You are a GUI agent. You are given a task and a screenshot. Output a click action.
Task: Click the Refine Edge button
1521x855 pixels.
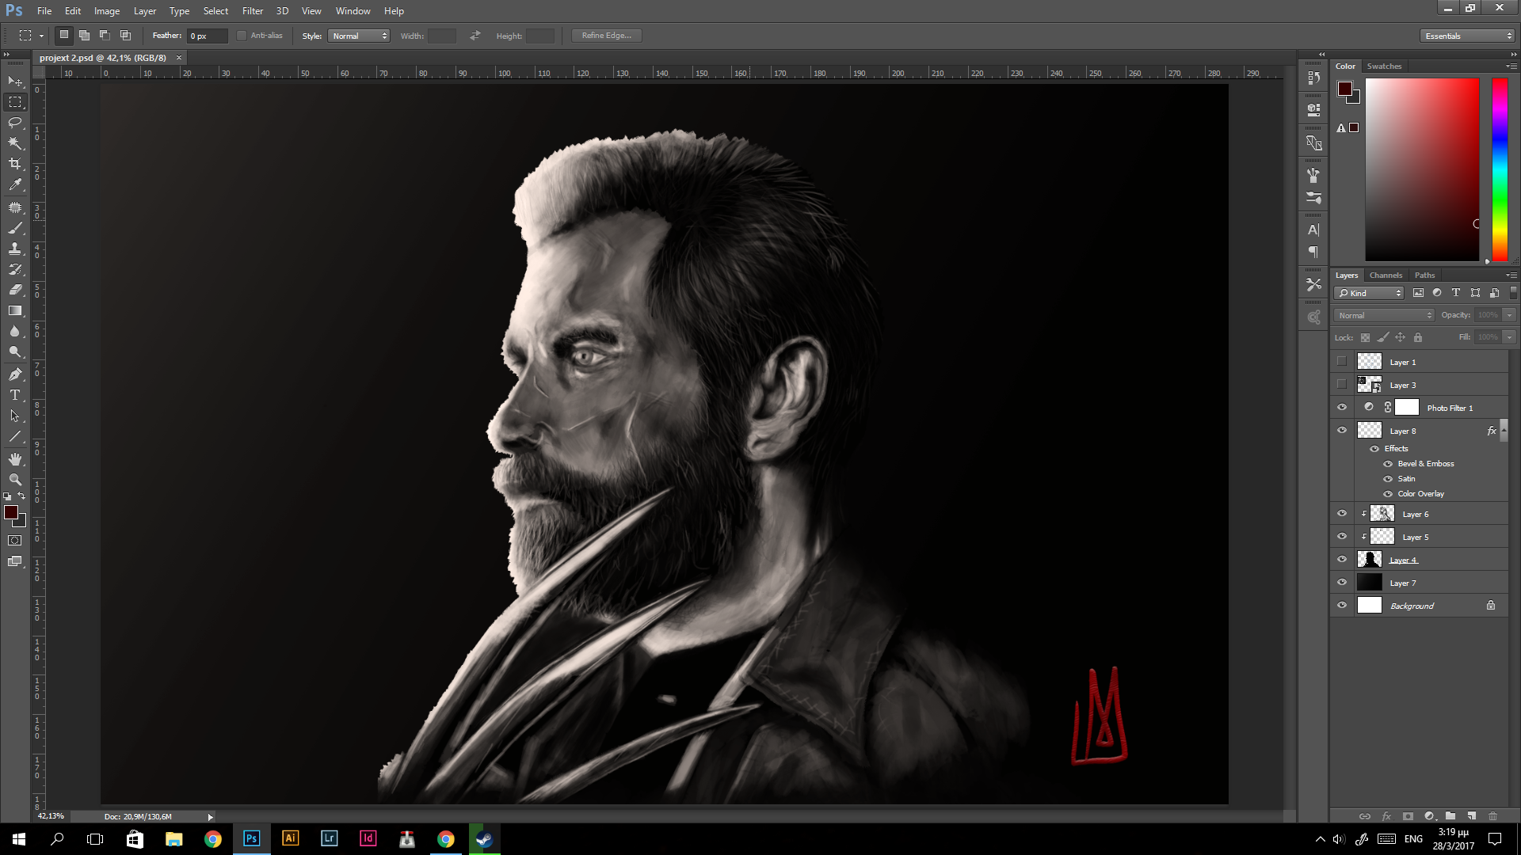(607, 36)
